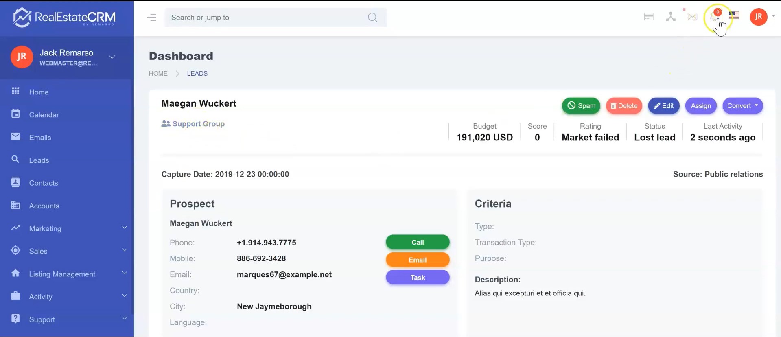The height and width of the screenshot is (337, 781).
Task: Click the HOME breadcrumb link
Action: [158, 74]
